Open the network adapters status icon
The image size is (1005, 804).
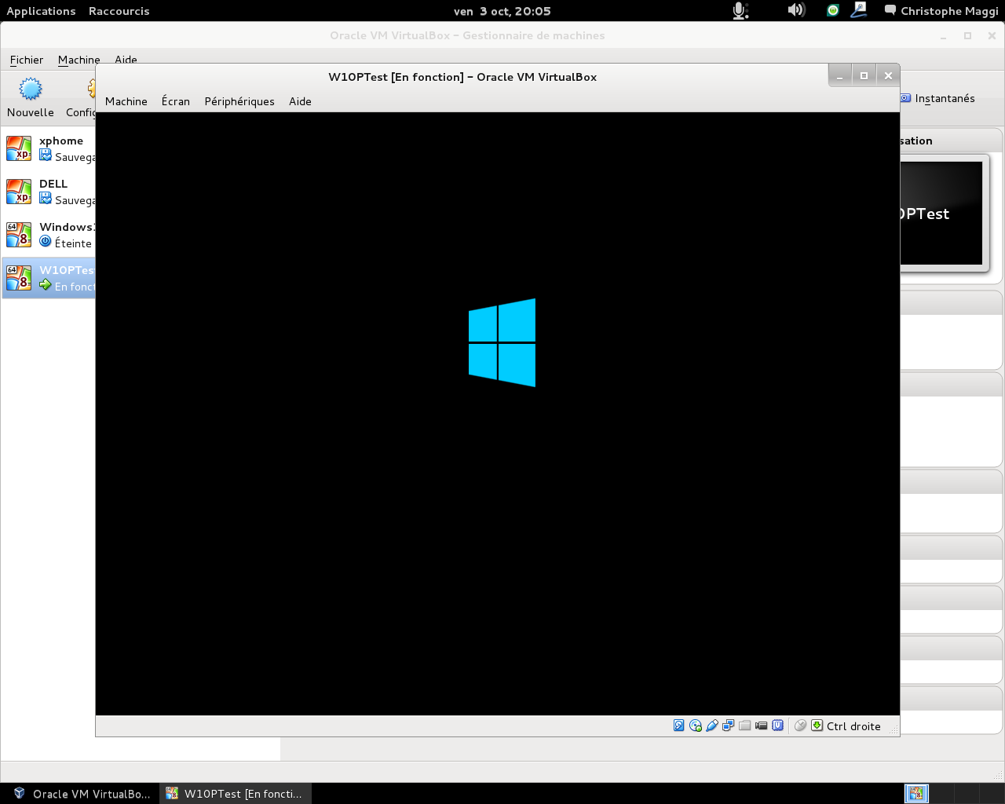coord(729,725)
